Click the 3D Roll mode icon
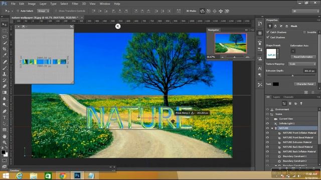321x180 pixels. click(209, 11)
